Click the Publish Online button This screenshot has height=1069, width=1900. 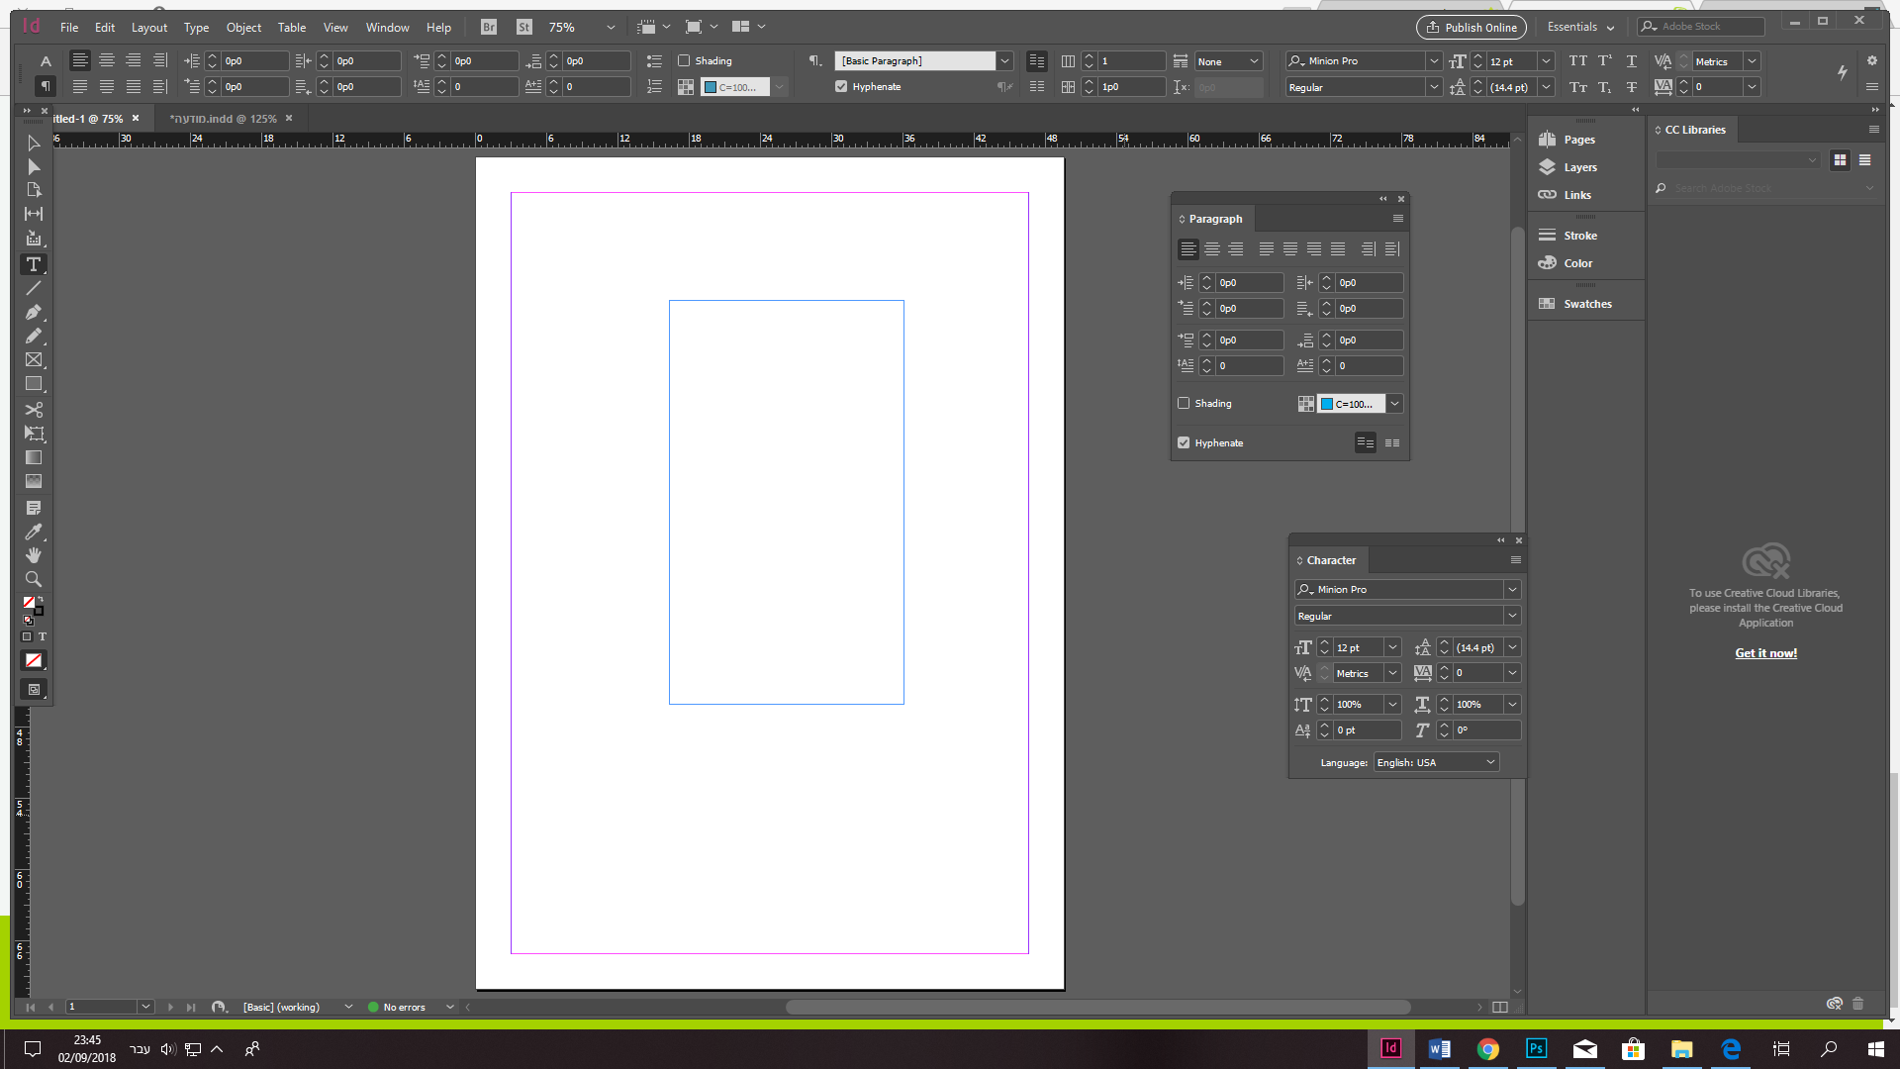(1471, 27)
